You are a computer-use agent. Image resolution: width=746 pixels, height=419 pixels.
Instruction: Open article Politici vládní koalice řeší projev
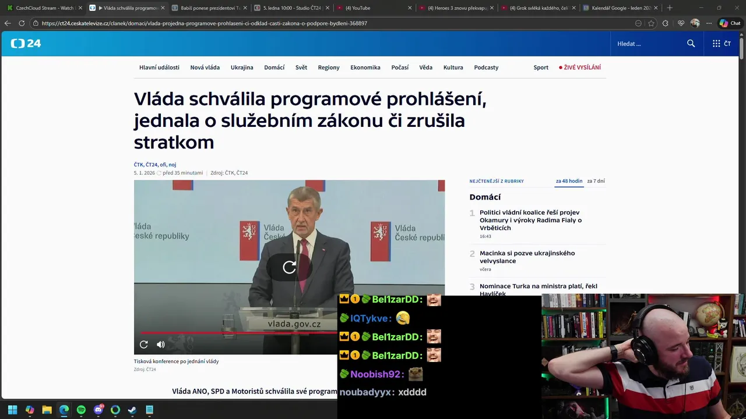[530, 220]
